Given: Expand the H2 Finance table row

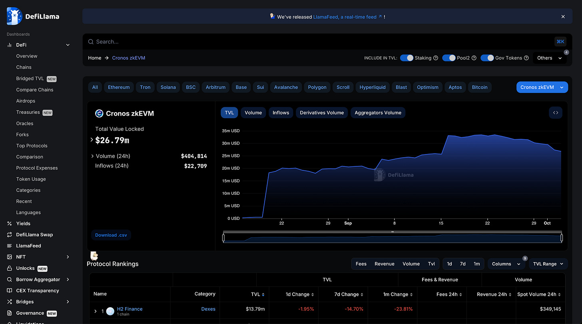Looking at the screenshot, I should coord(96,311).
